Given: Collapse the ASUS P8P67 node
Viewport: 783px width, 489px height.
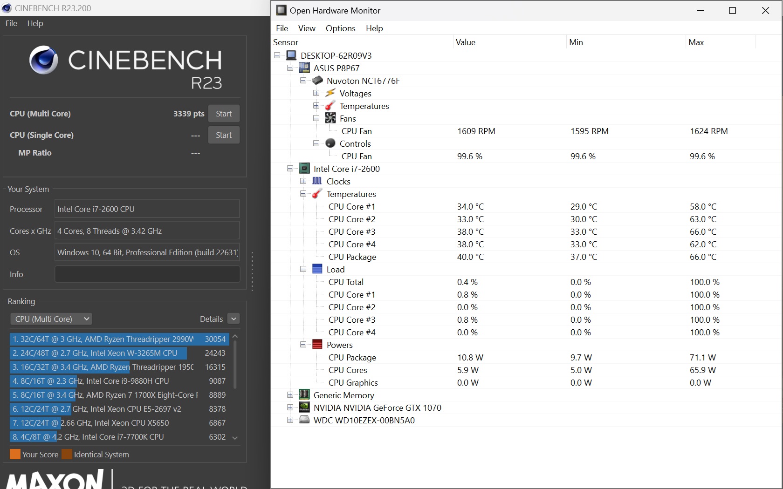Looking at the screenshot, I should pyautogui.click(x=290, y=68).
